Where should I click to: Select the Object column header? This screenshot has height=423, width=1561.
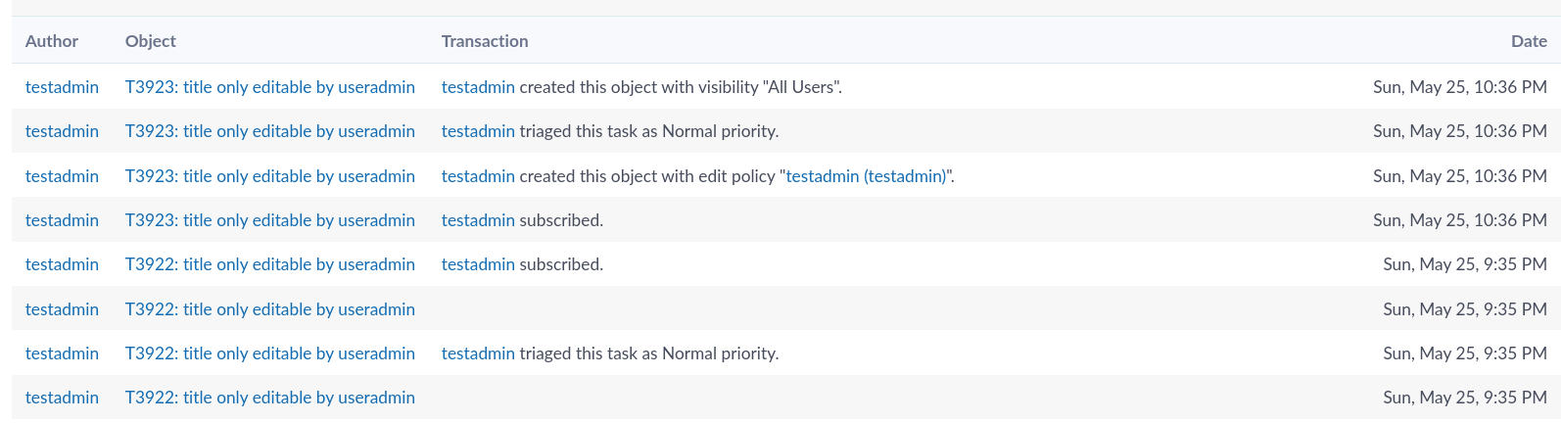151,41
